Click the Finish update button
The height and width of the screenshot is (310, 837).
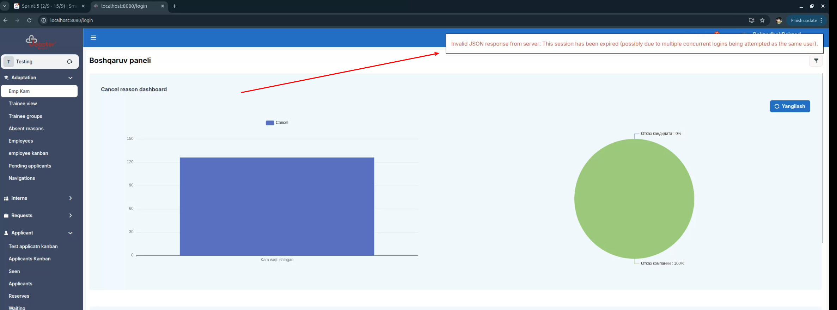point(804,20)
